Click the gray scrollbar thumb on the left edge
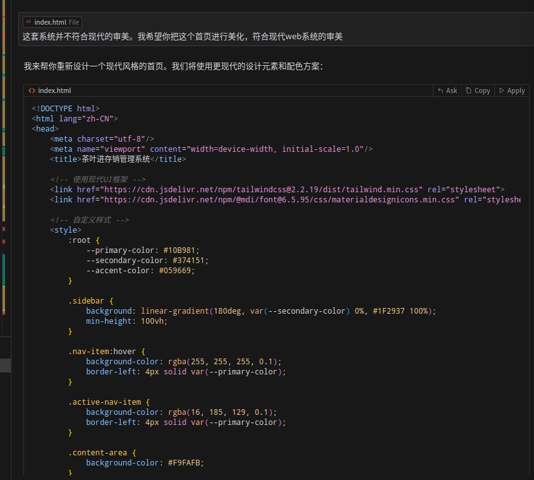534x480 pixels. tap(6, 366)
